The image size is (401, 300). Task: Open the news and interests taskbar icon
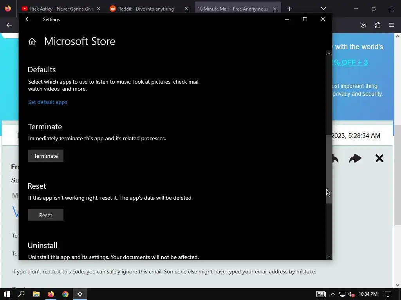coord(321,294)
